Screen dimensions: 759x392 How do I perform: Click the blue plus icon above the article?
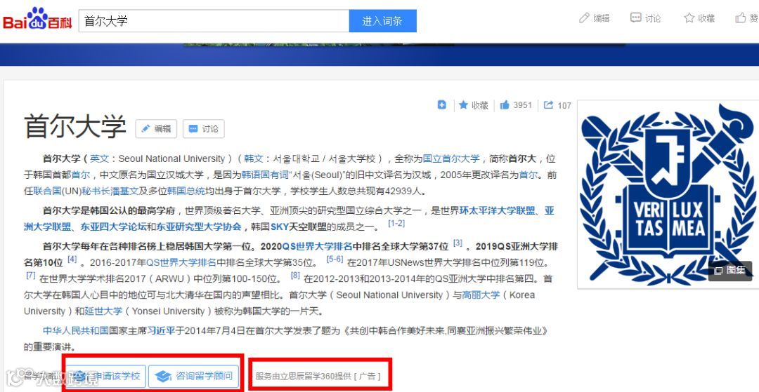click(441, 104)
